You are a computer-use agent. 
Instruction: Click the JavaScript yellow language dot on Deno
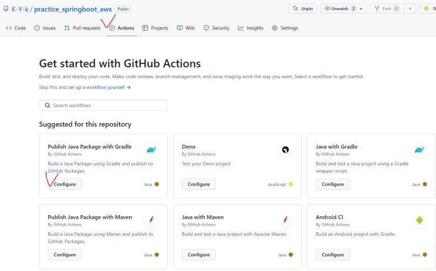(290, 184)
